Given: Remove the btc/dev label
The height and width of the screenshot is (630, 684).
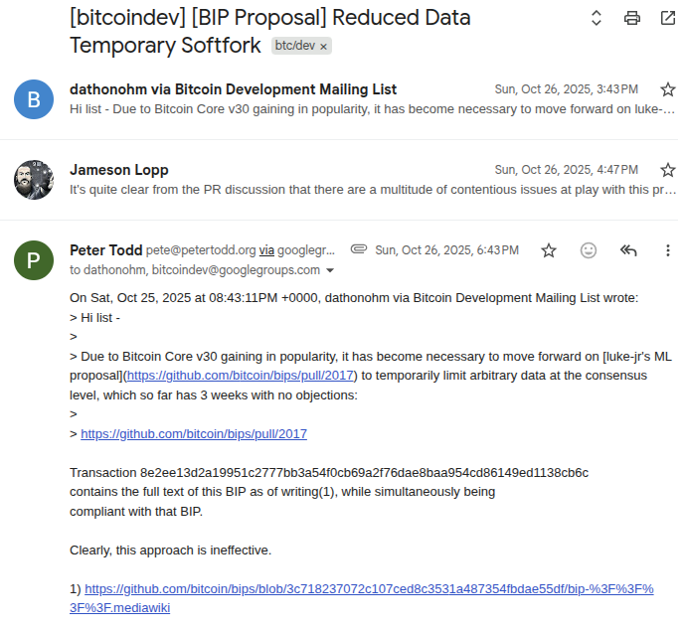Looking at the screenshot, I should click(323, 47).
